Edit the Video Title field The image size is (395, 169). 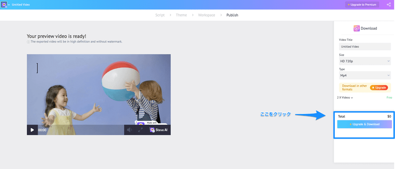(365, 47)
